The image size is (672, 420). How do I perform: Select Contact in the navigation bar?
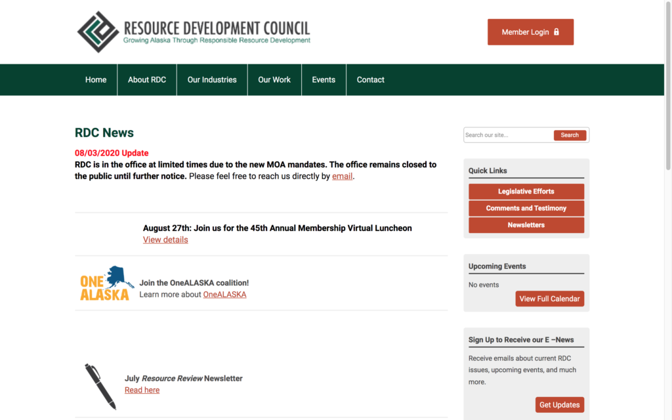tap(371, 80)
